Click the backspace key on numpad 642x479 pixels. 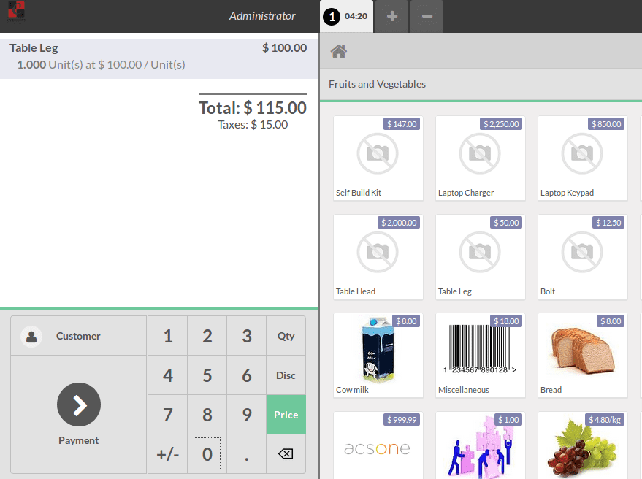[286, 453]
